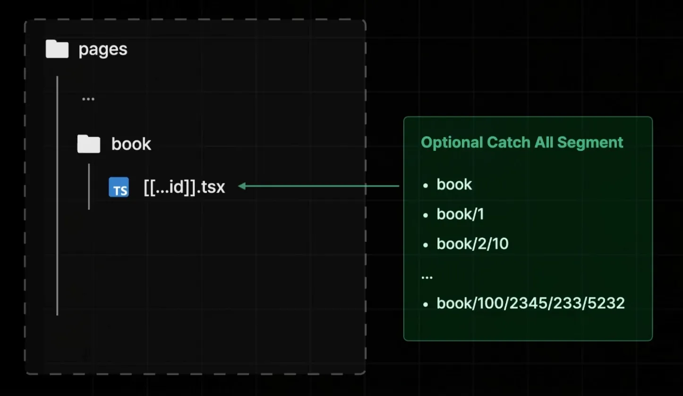Click the bullet before book/1
Screen dimensions: 683x396
426,215
